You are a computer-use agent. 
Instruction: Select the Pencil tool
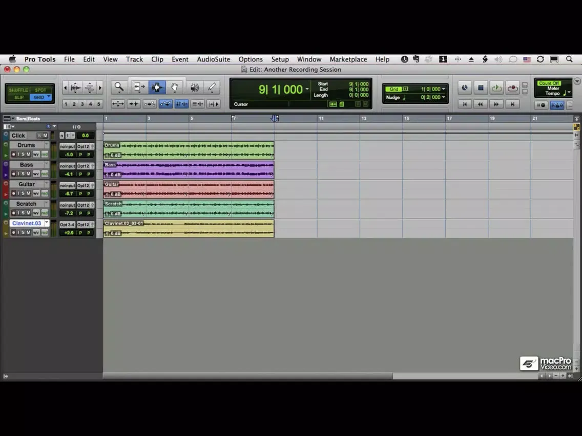pyautogui.click(x=212, y=88)
